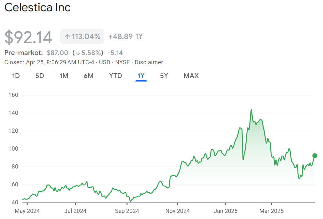The width and height of the screenshot is (323, 219).
Task: Click the green current-price dot on chart
Action: (315, 156)
